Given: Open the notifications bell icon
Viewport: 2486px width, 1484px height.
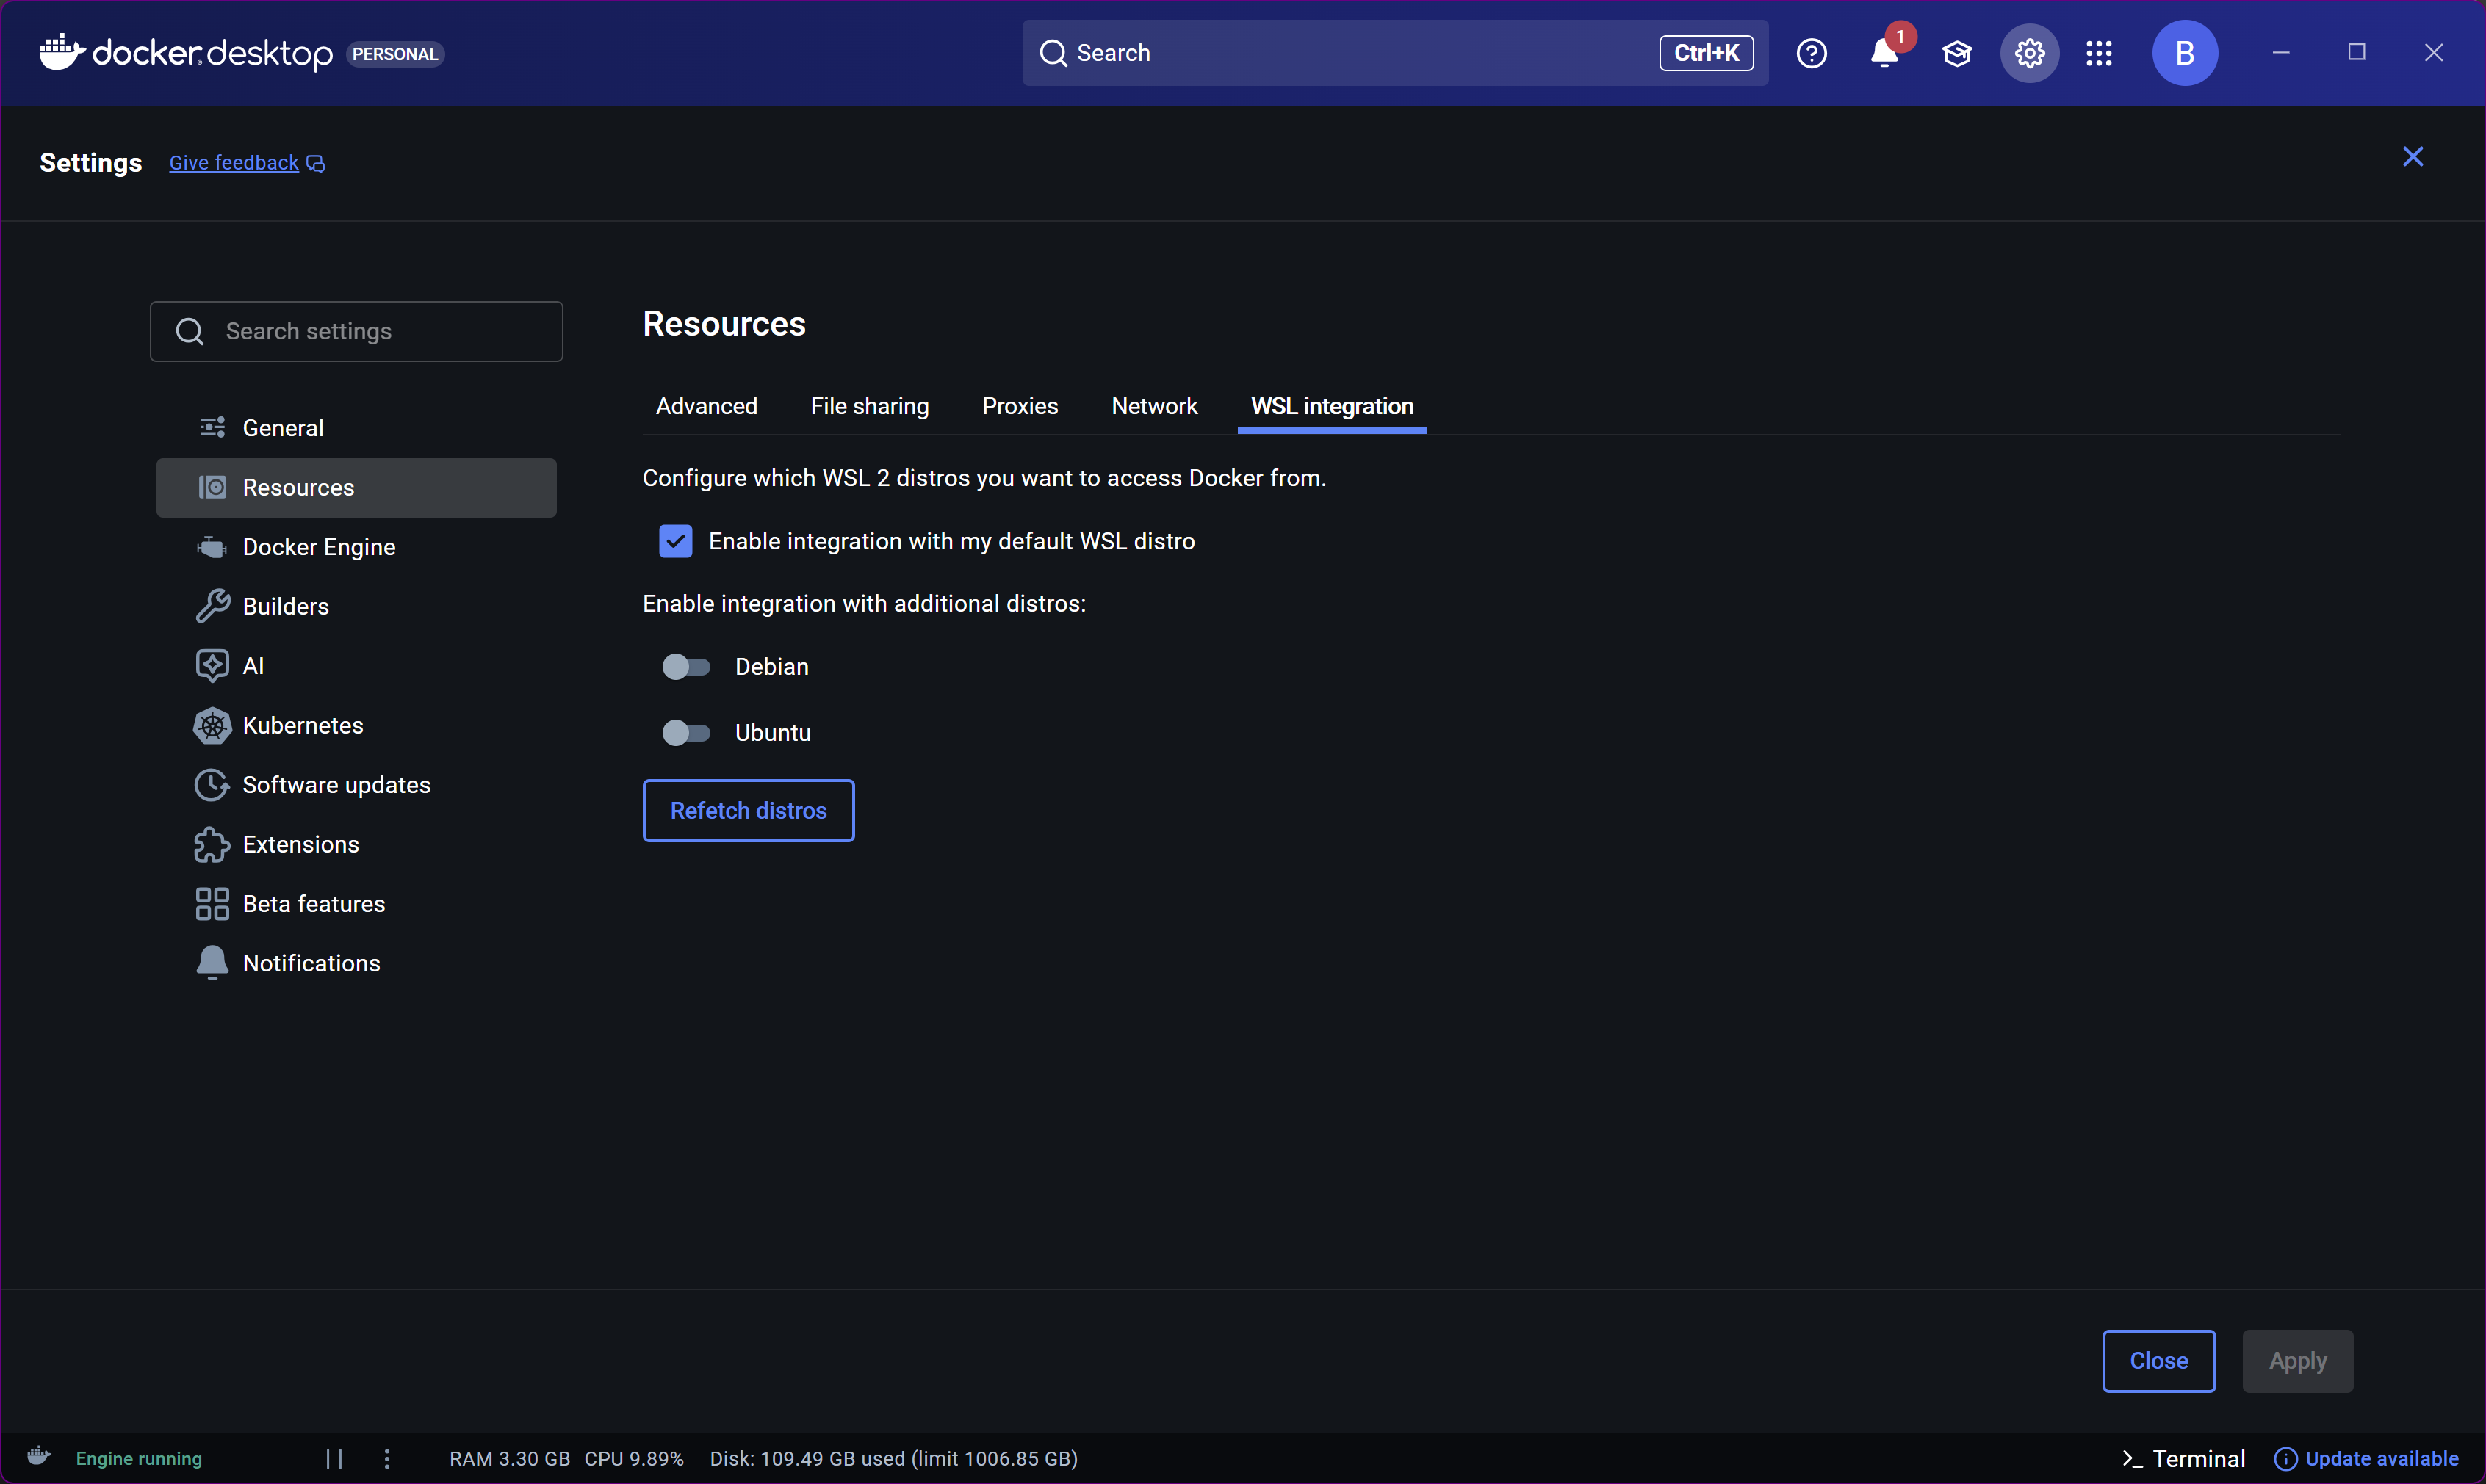Looking at the screenshot, I should coord(1884,53).
